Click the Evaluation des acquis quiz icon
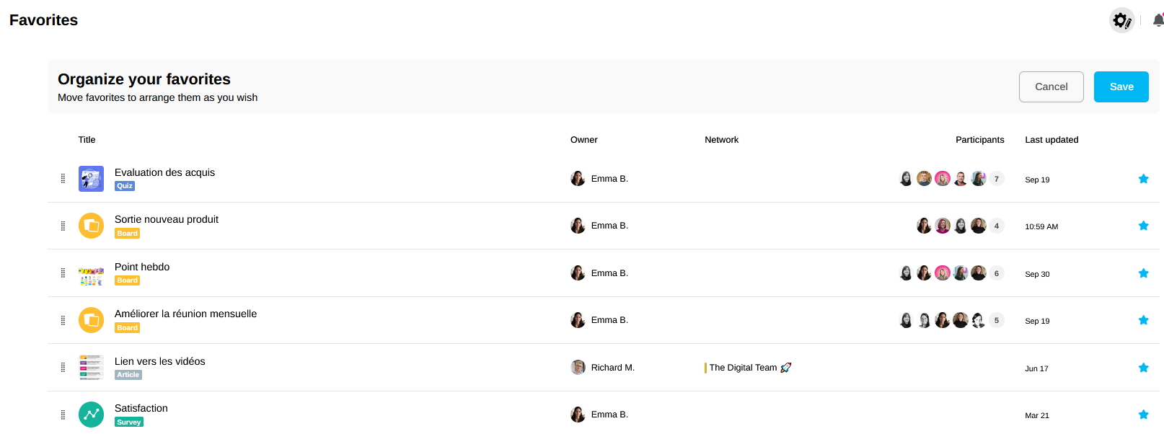The image size is (1164, 434). tap(91, 179)
